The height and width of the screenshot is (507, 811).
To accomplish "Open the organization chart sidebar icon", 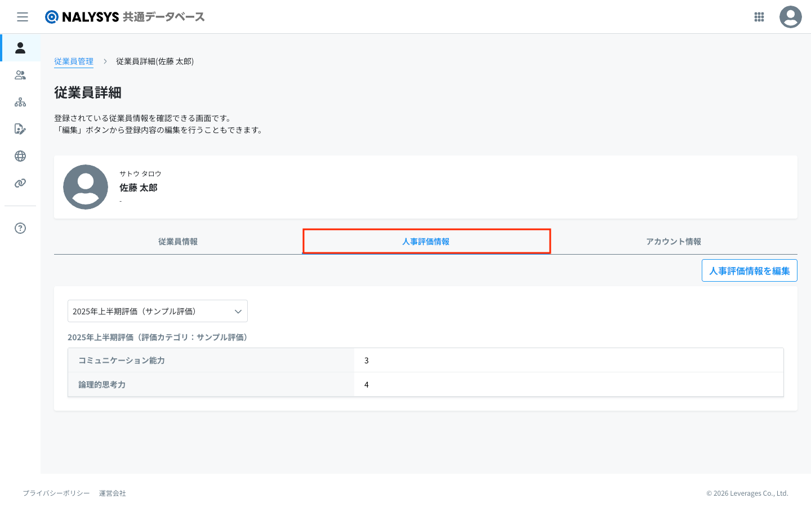I will 20,102.
